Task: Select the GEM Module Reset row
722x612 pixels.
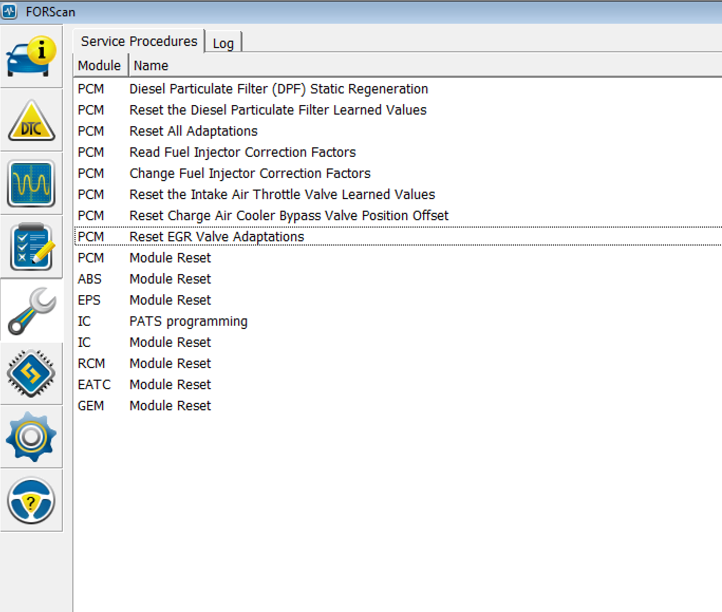Action: 170,406
